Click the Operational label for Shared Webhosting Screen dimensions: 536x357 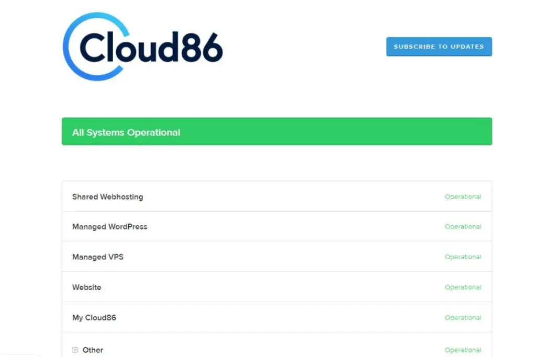[x=463, y=197]
